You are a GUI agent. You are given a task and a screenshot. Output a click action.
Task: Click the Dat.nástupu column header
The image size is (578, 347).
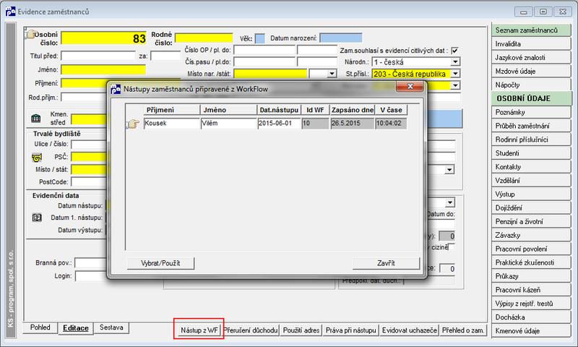click(x=279, y=110)
